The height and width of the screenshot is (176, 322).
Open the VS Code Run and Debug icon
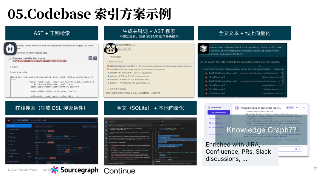(106, 134)
